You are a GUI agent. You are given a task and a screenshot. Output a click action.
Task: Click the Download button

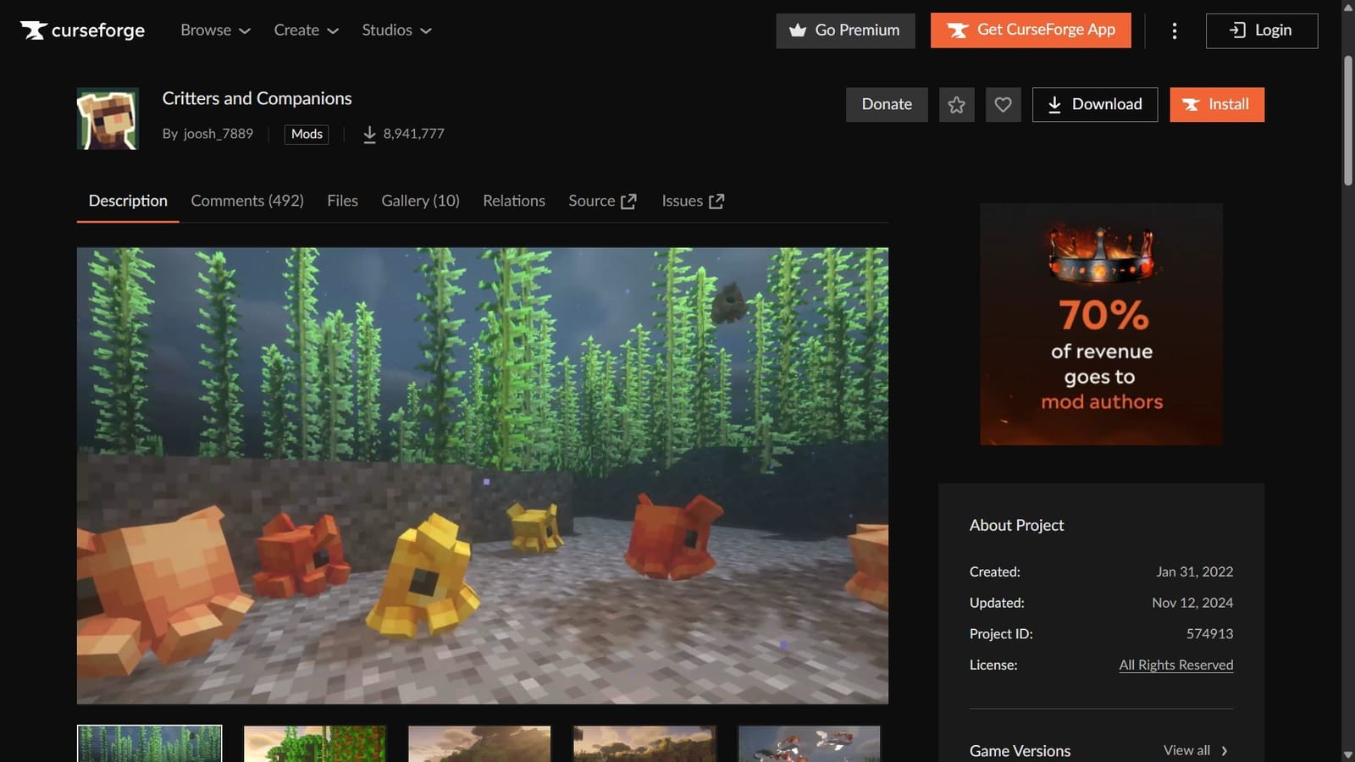tap(1095, 104)
